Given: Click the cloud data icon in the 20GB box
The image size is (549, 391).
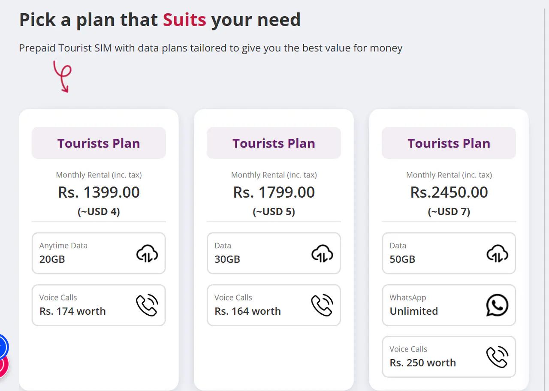Looking at the screenshot, I should (147, 253).
